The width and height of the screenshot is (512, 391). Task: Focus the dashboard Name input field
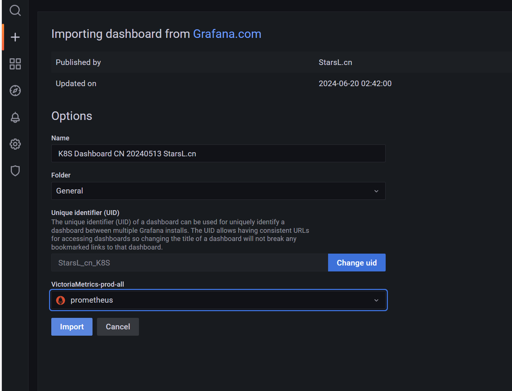click(x=218, y=153)
